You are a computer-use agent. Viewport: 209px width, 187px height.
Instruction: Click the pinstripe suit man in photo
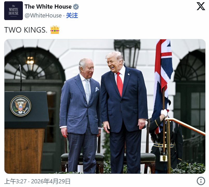tap(80, 115)
